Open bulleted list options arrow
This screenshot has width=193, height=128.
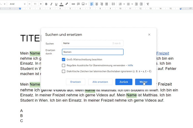pos(132,4)
